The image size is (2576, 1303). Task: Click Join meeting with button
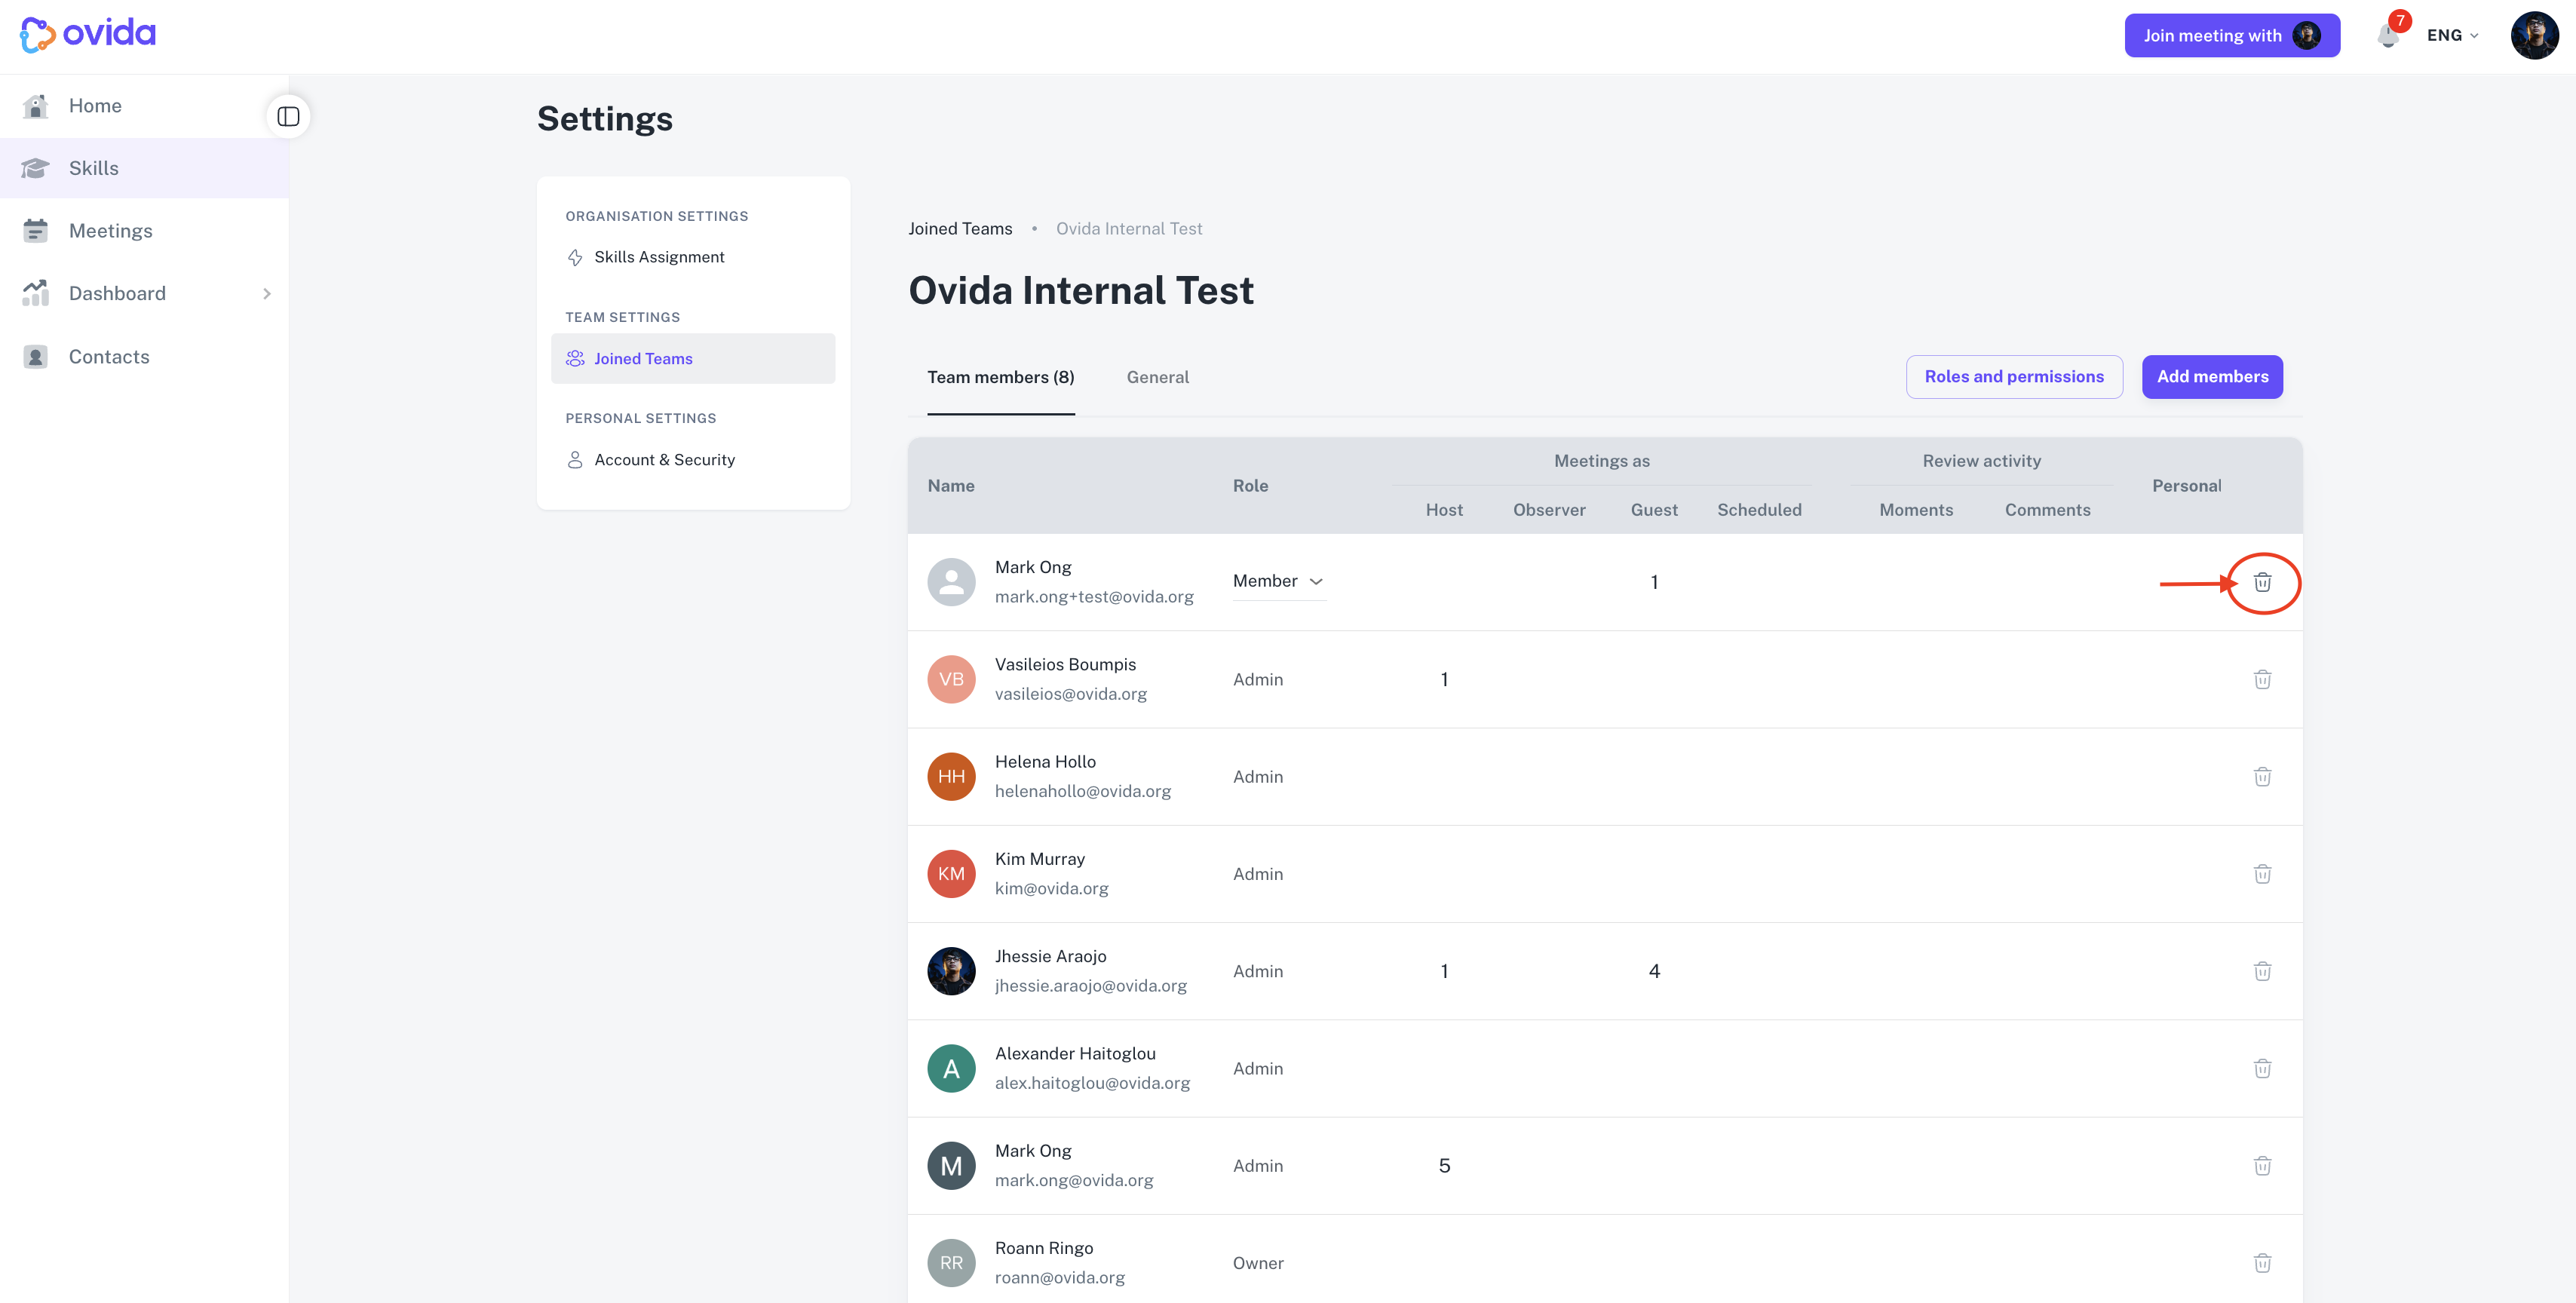pyautogui.click(x=2232, y=35)
